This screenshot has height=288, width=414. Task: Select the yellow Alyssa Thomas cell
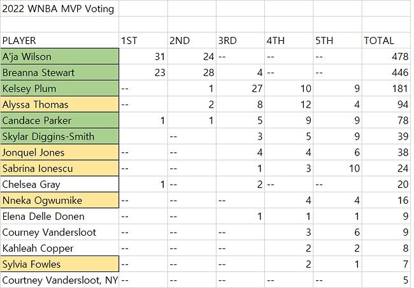(59, 104)
